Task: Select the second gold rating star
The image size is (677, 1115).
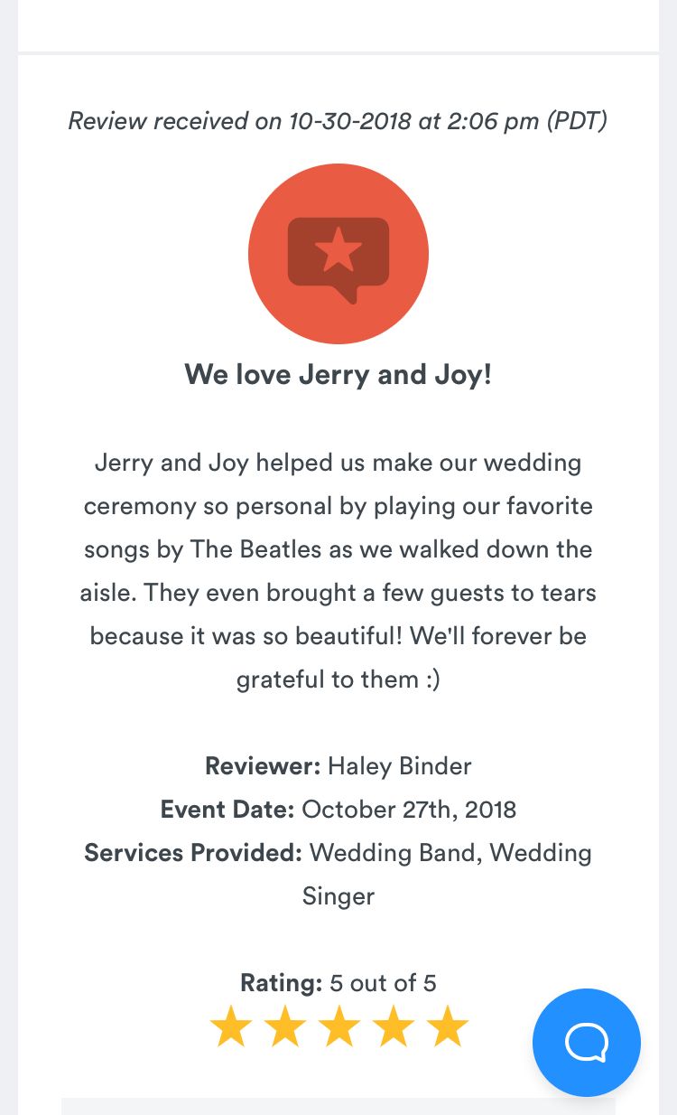Action: click(285, 1028)
